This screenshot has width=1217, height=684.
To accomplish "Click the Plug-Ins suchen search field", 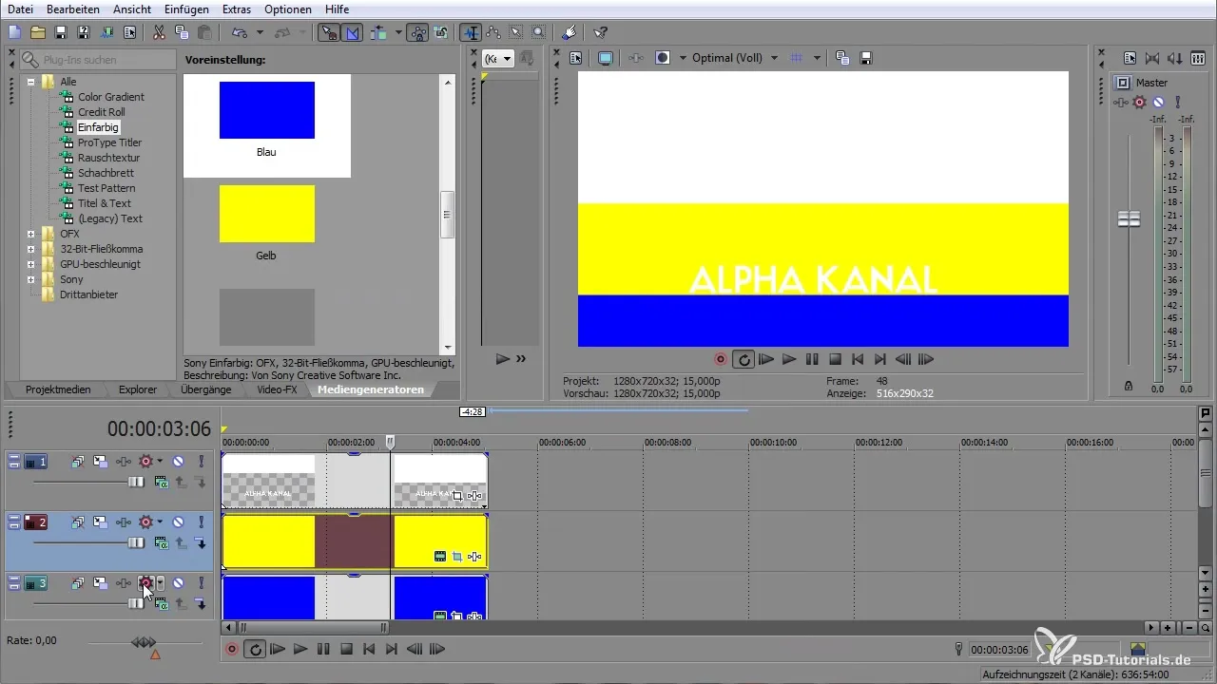I will click(98, 60).
